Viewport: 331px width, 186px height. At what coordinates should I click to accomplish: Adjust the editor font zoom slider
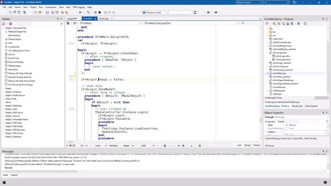[x=165, y=146]
